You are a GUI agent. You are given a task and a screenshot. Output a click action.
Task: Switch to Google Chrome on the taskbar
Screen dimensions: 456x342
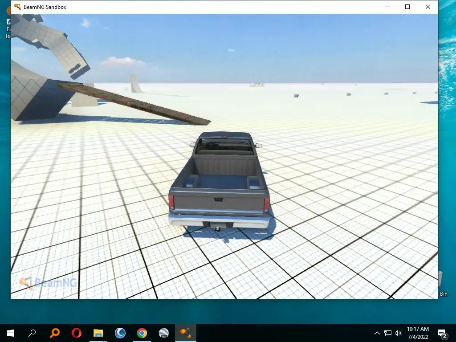point(142,333)
